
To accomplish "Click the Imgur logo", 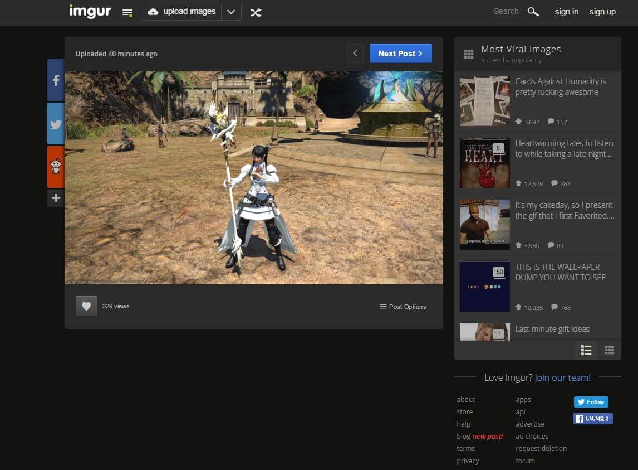I will point(91,11).
